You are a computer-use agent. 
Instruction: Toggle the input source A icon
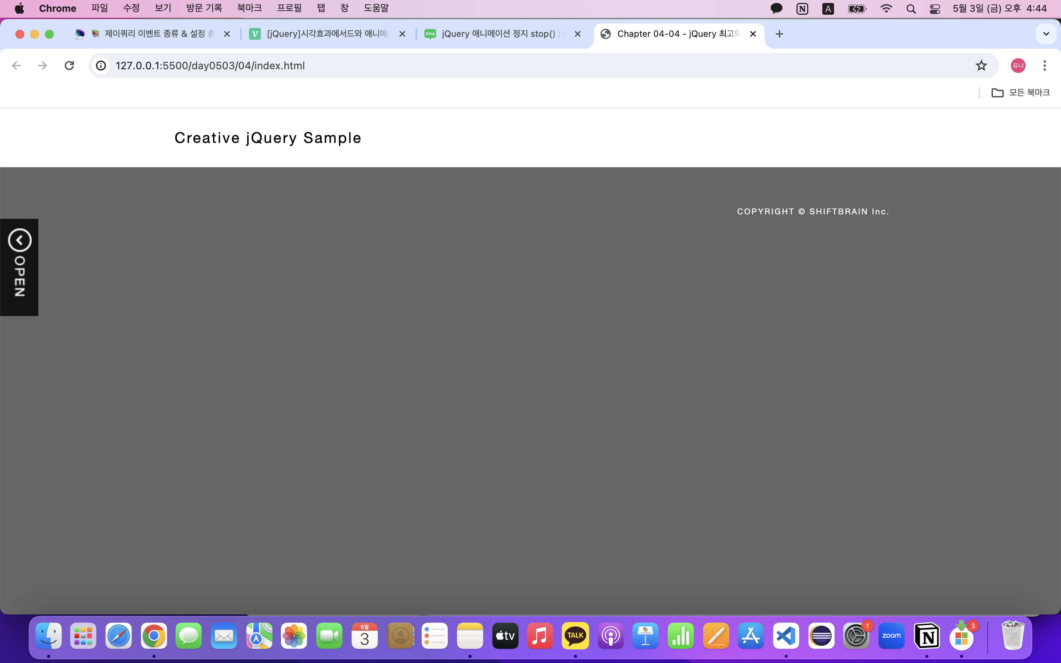pos(828,9)
